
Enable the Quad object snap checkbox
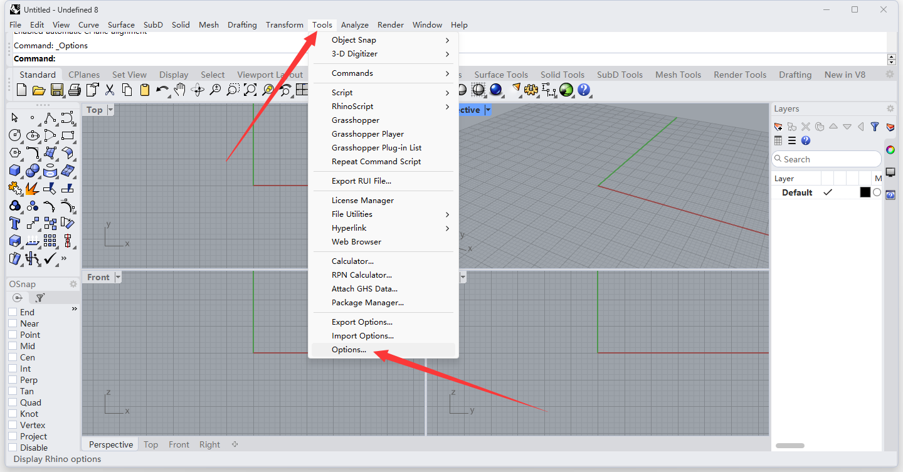tap(13, 402)
